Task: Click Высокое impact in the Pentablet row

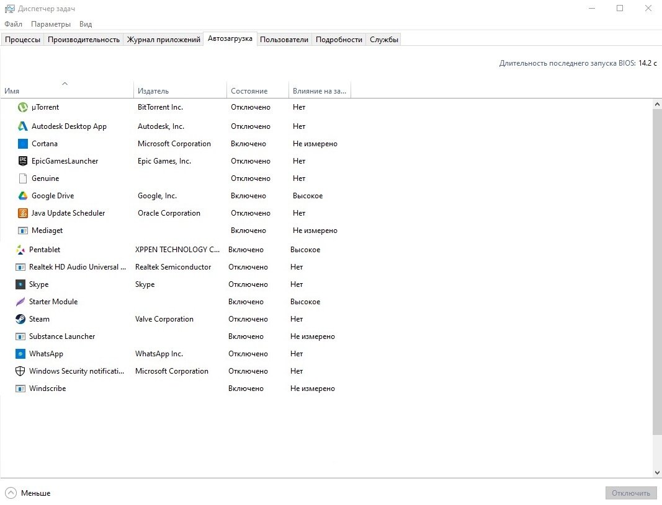Action: [305, 250]
